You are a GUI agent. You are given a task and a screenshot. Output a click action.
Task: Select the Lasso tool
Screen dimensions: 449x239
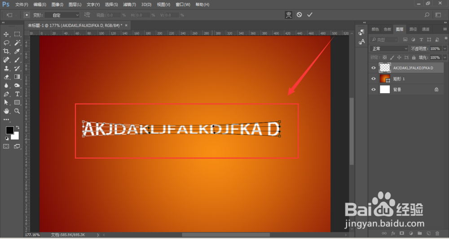point(6,43)
